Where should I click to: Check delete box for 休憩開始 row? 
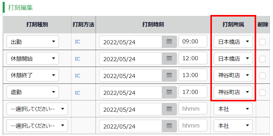click(x=262, y=59)
